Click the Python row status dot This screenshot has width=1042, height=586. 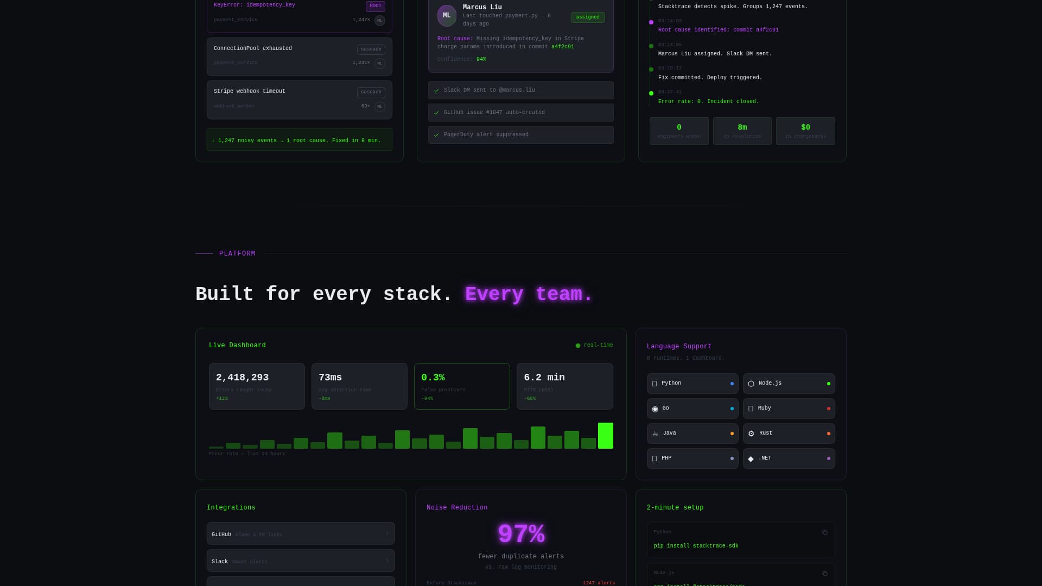(732, 384)
